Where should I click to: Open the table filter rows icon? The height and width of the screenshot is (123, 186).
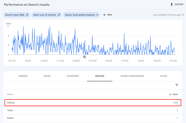point(177,85)
